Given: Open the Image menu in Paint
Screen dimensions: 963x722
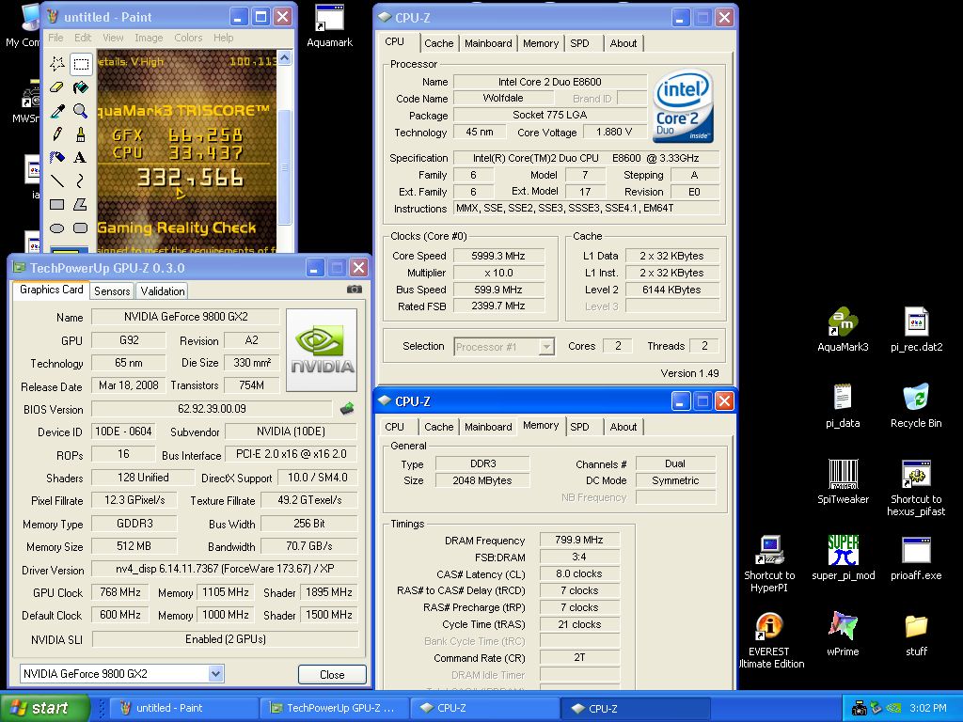Looking at the screenshot, I should click(x=149, y=38).
